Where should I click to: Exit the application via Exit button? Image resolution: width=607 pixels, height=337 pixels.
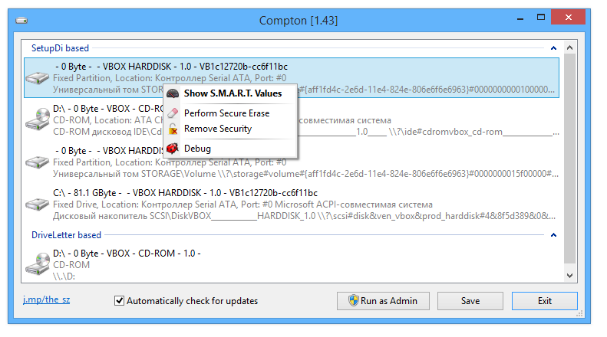[544, 301]
